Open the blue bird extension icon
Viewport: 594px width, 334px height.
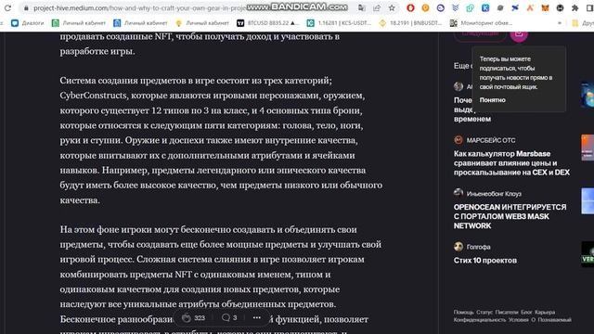tap(515, 8)
